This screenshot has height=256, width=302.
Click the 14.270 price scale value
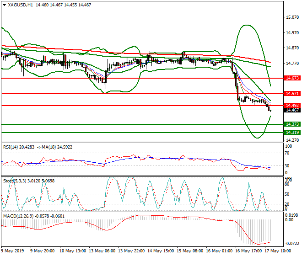click(x=292, y=140)
